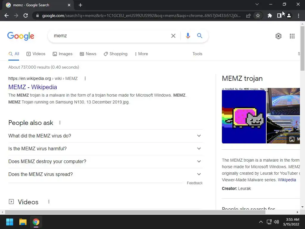Switch to the Shopping search tab
The image size is (305, 229).
tap(116, 54)
